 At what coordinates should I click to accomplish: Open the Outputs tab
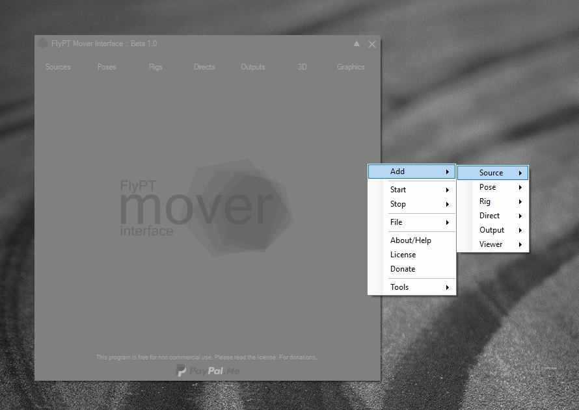click(253, 67)
